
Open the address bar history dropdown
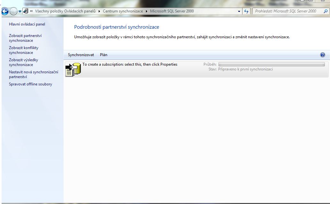pyautogui.click(x=239, y=11)
